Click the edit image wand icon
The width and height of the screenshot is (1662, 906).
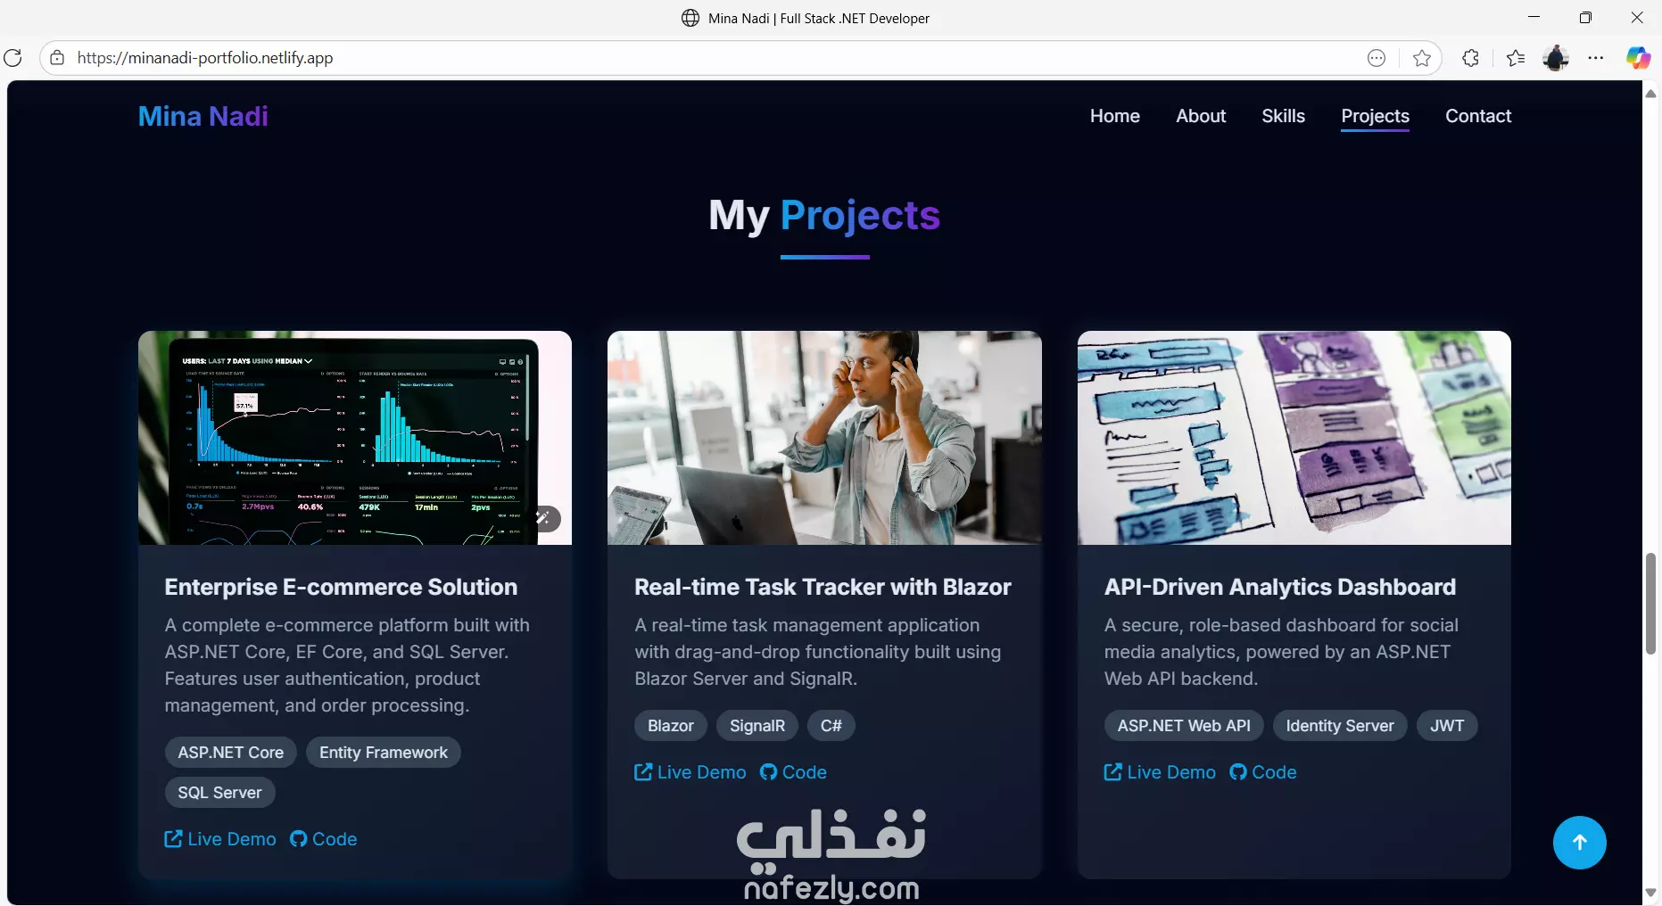543,518
